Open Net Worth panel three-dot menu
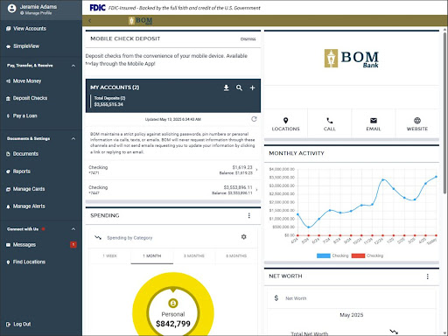Image resolution: width=448 pixels, height=336 pixels. [428, 276]
